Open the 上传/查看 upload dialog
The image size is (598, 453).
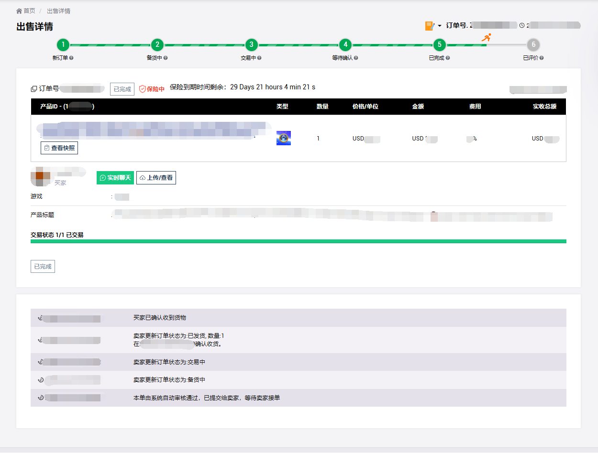(156, 178)
